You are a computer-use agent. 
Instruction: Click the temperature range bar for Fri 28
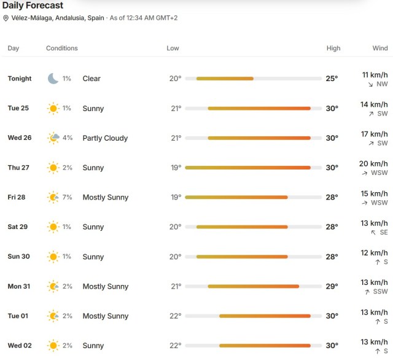pyautogui.click(x=254, y=197)
